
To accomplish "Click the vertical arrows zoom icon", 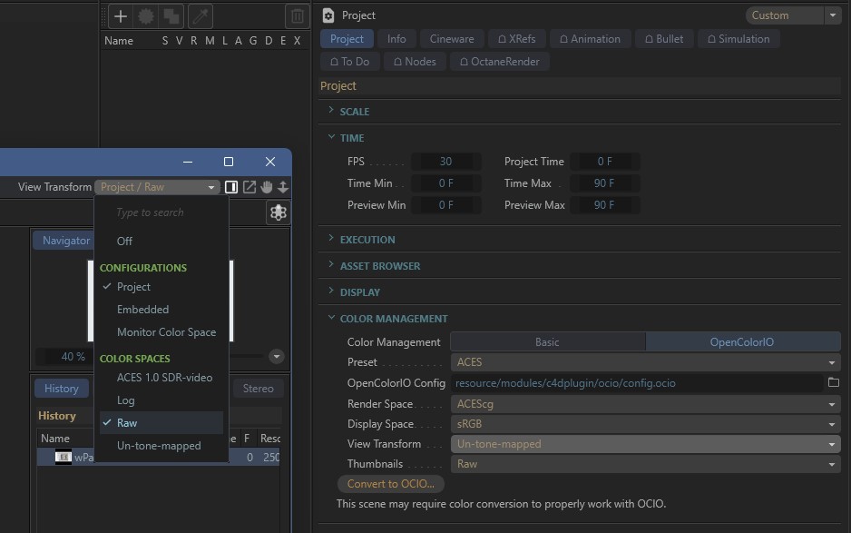I will 283,187.
